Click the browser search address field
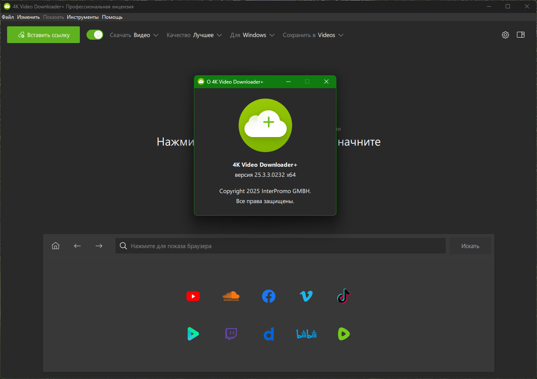The width and height of the screenshot is (537, 379). (280, 246)
